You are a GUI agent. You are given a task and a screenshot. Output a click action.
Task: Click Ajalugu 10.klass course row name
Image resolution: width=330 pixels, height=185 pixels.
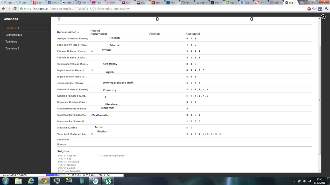click(73, 39)
